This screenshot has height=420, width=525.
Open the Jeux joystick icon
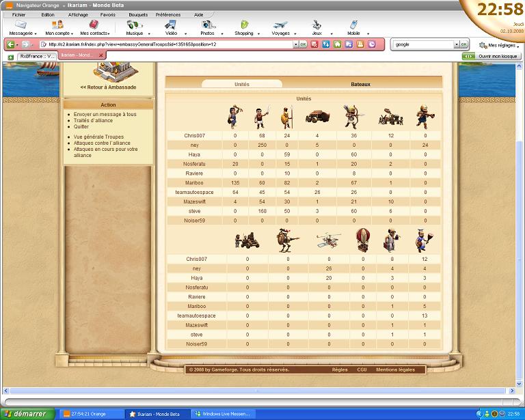tap(317, 25)
